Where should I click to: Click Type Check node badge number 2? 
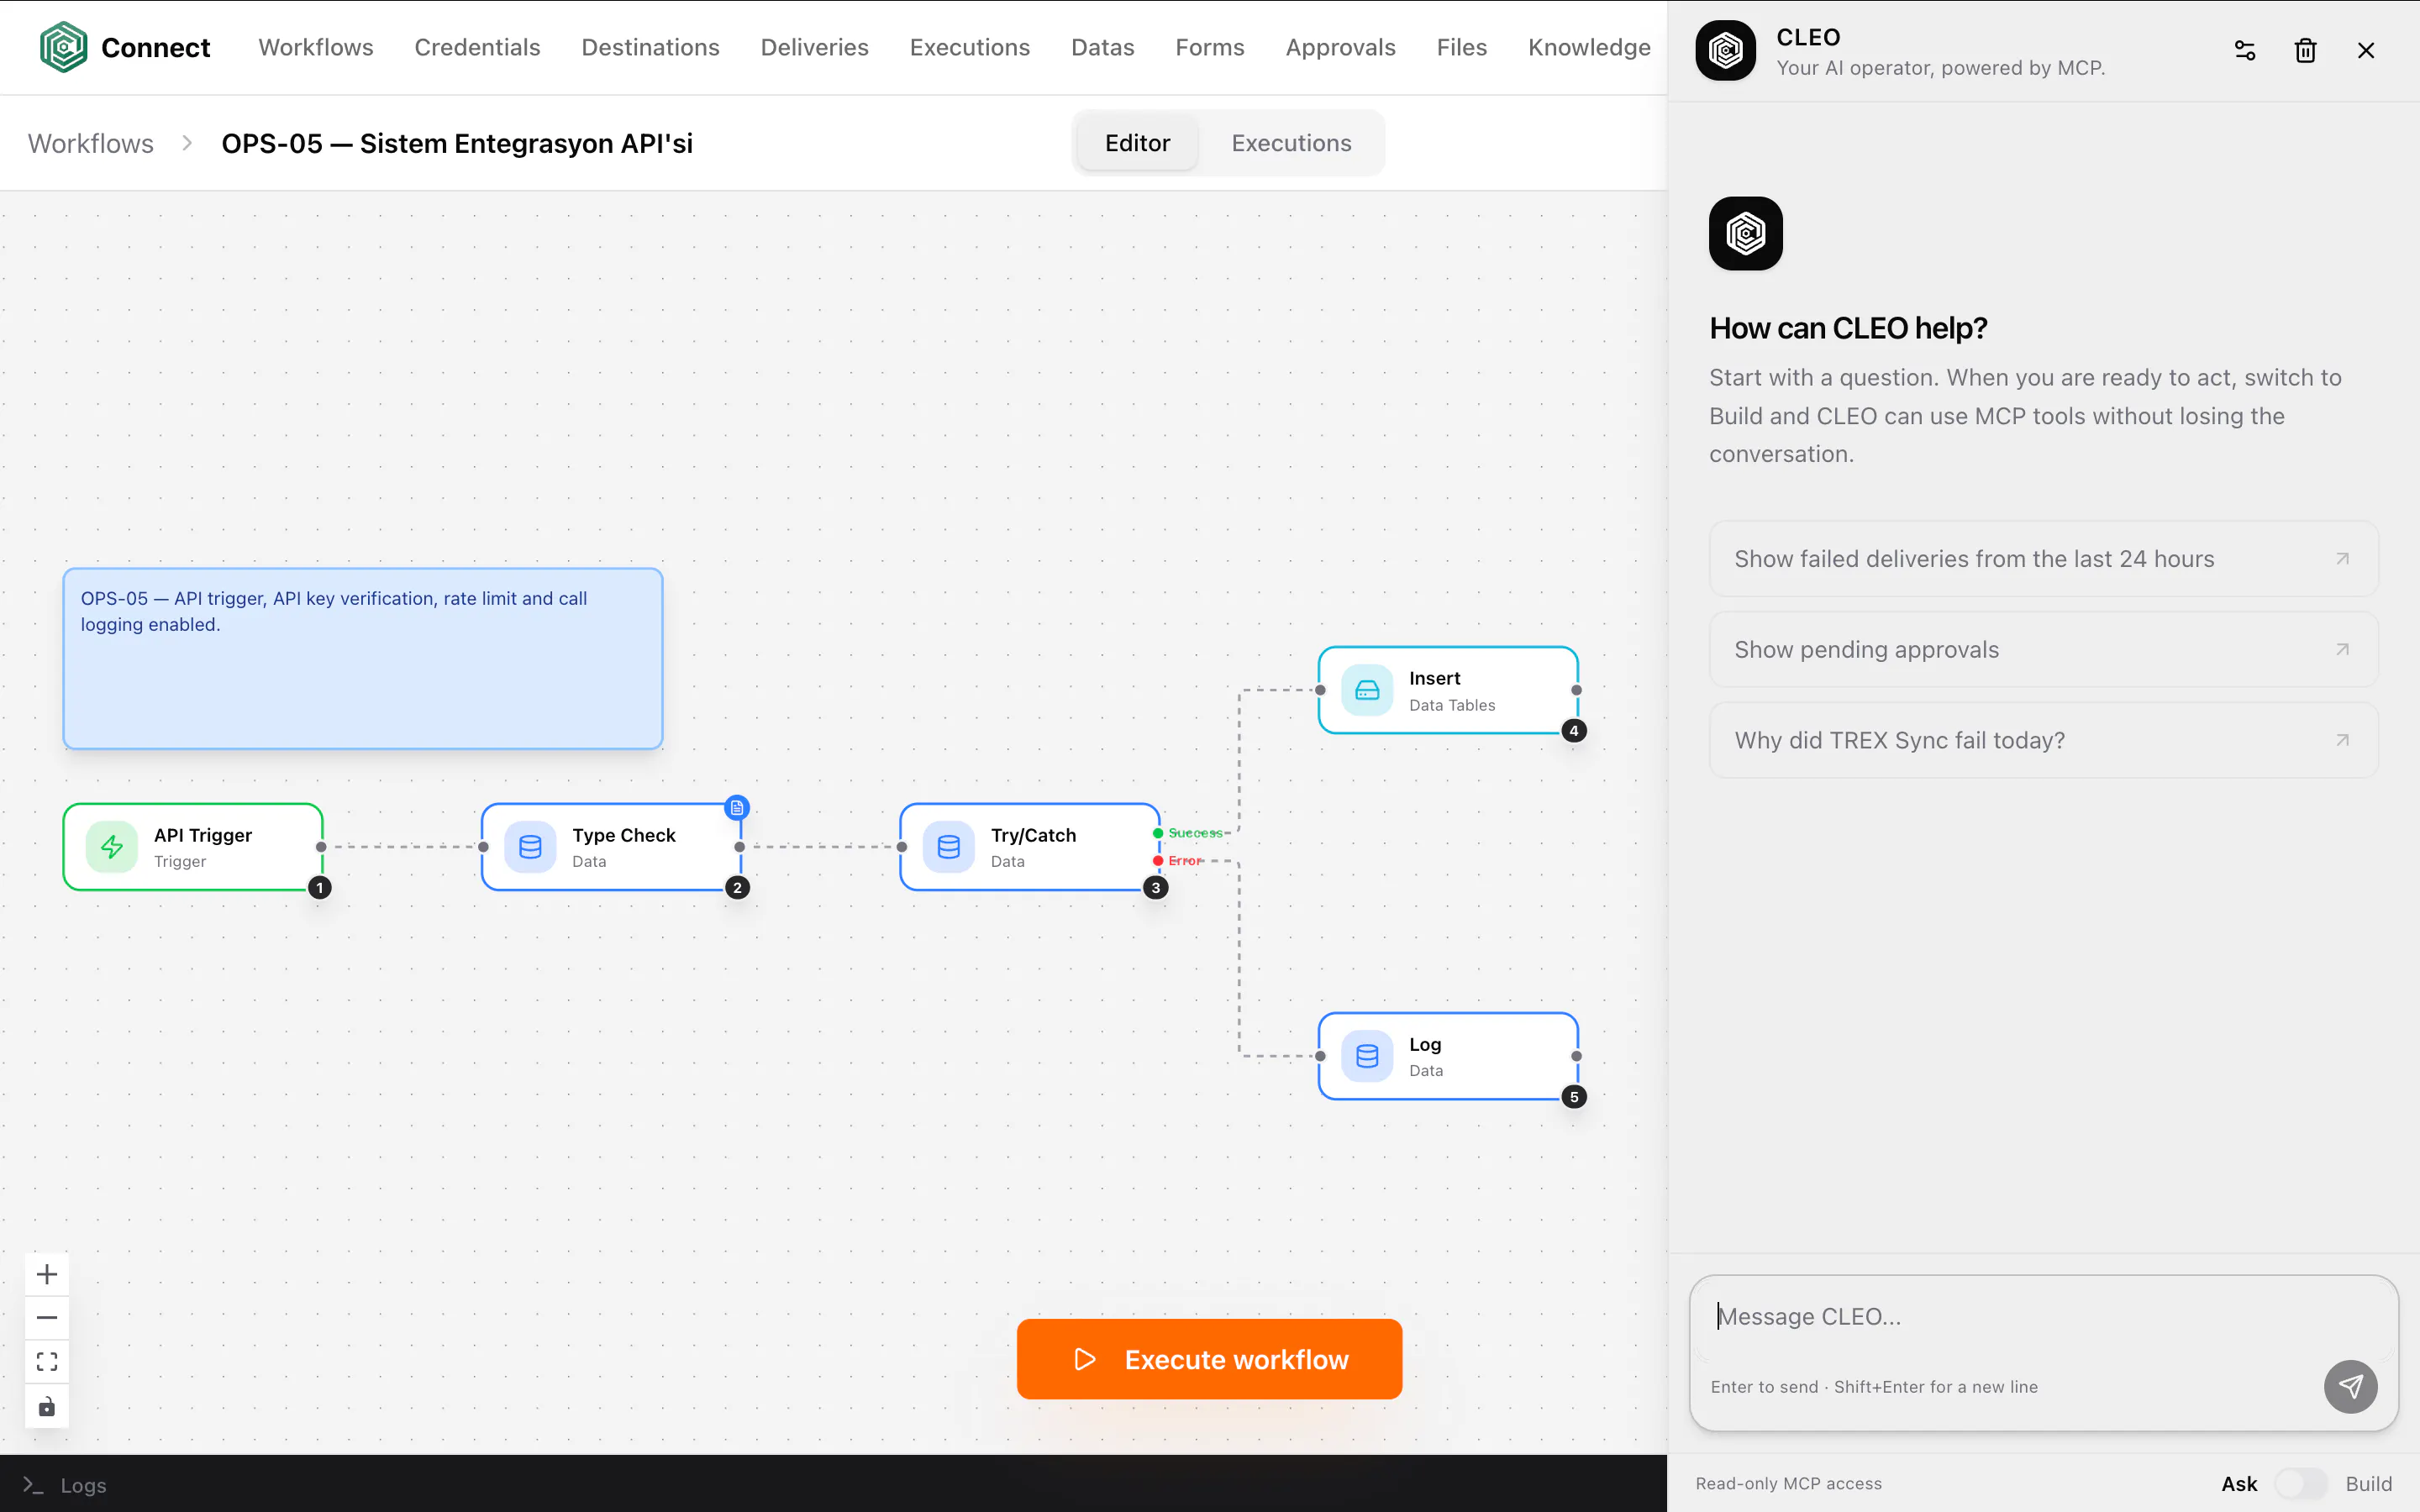point(737,887)
